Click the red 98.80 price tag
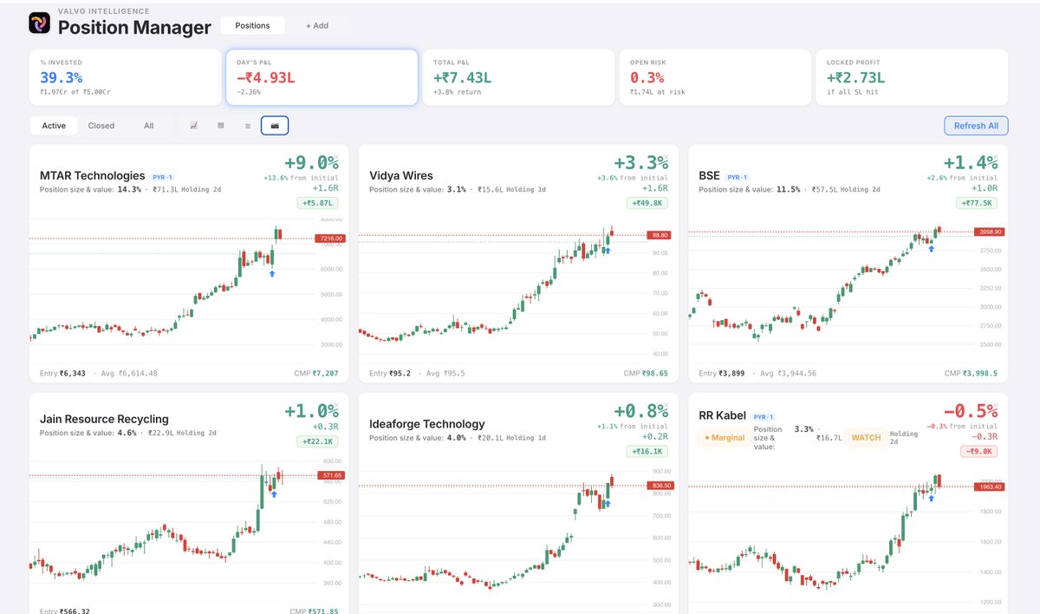This screenshot has height=614, width=1040. [659, 235]
